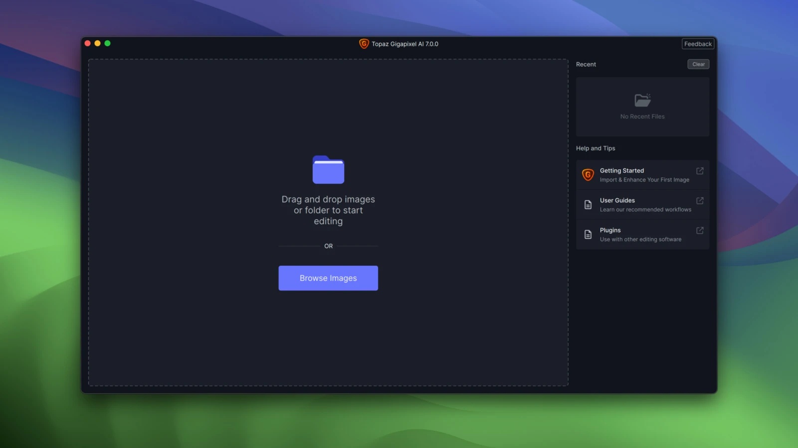Click the blue folder icon in drop zone

tap(328, 169)
